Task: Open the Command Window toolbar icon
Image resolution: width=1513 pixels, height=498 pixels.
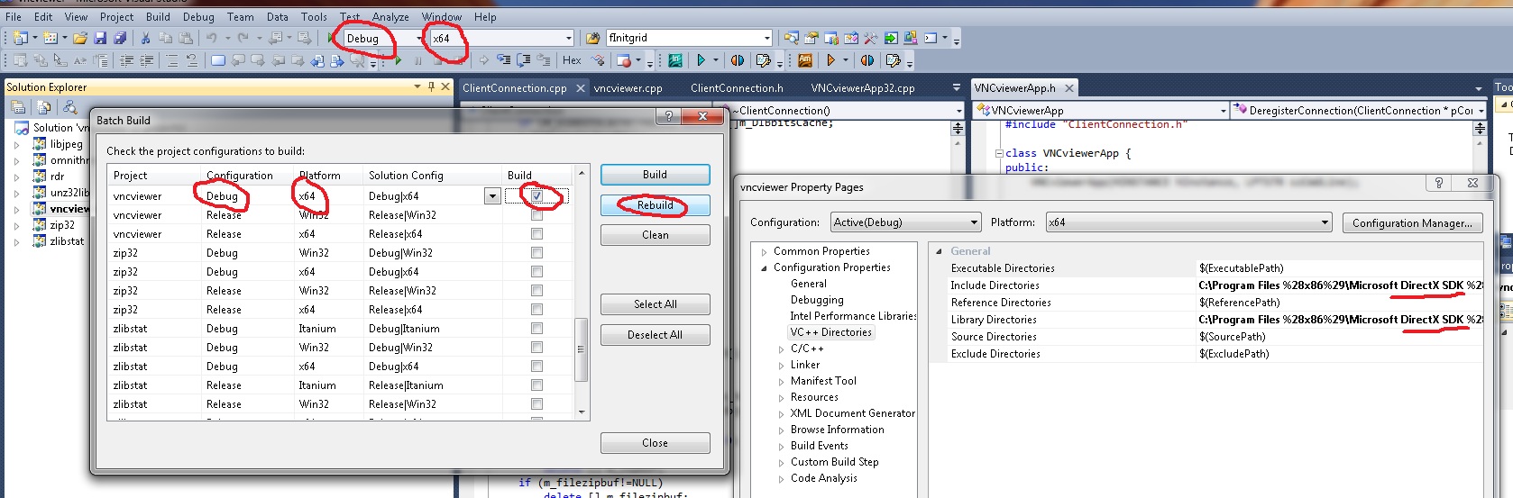Action: pos(931,38)
